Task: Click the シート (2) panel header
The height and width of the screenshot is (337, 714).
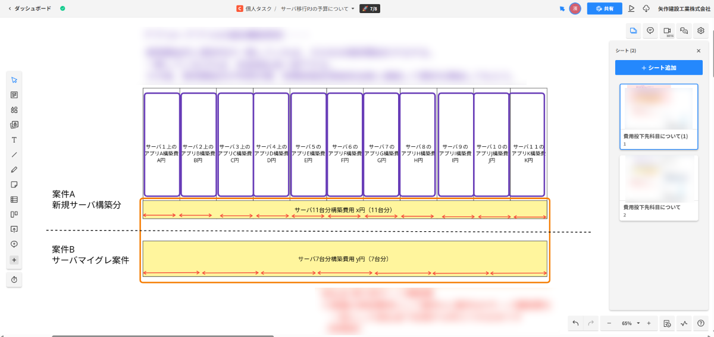Action: tap(625, 51)
